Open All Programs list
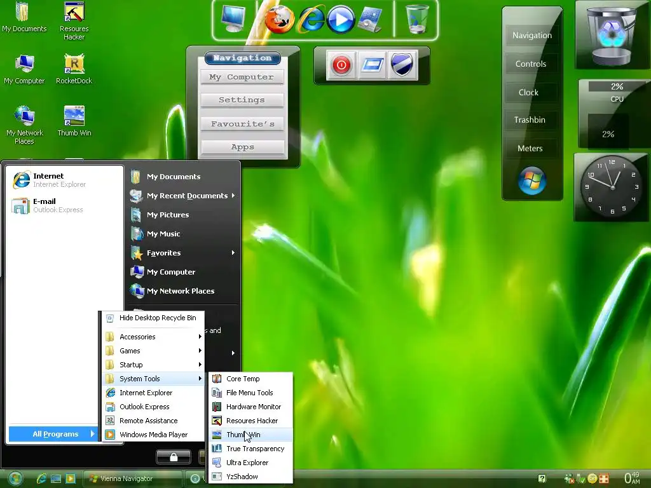The width and height of the screenshot is (651, 488). pos(53,434)
